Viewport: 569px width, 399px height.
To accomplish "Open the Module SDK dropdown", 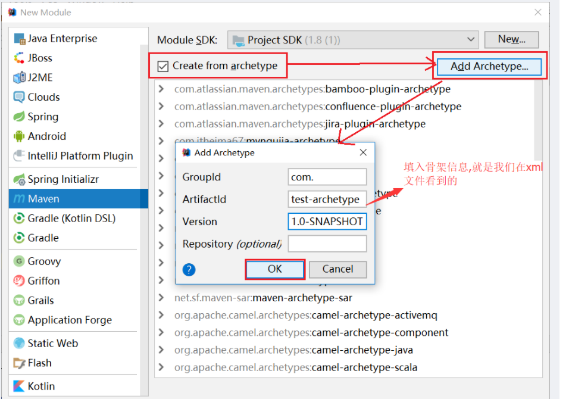I will pos(353,39).
